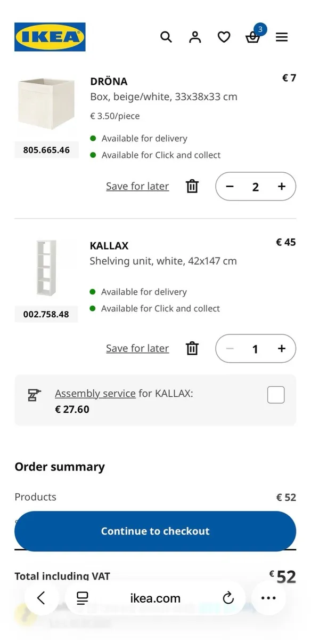311x640 pixels.
Task: Open the search function
Action: click(x=166, y=37)
